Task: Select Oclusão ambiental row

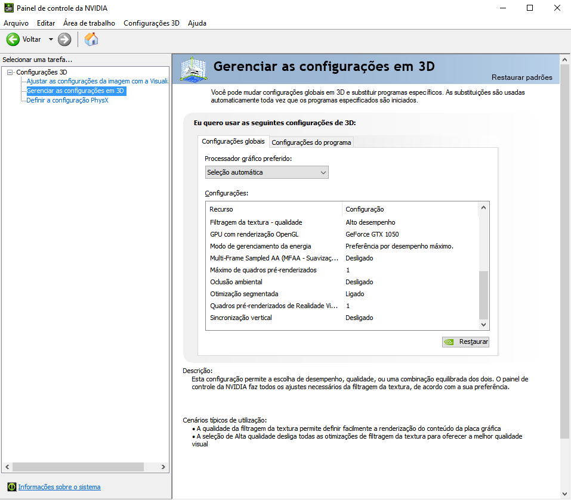Action: tap(342, 282)
